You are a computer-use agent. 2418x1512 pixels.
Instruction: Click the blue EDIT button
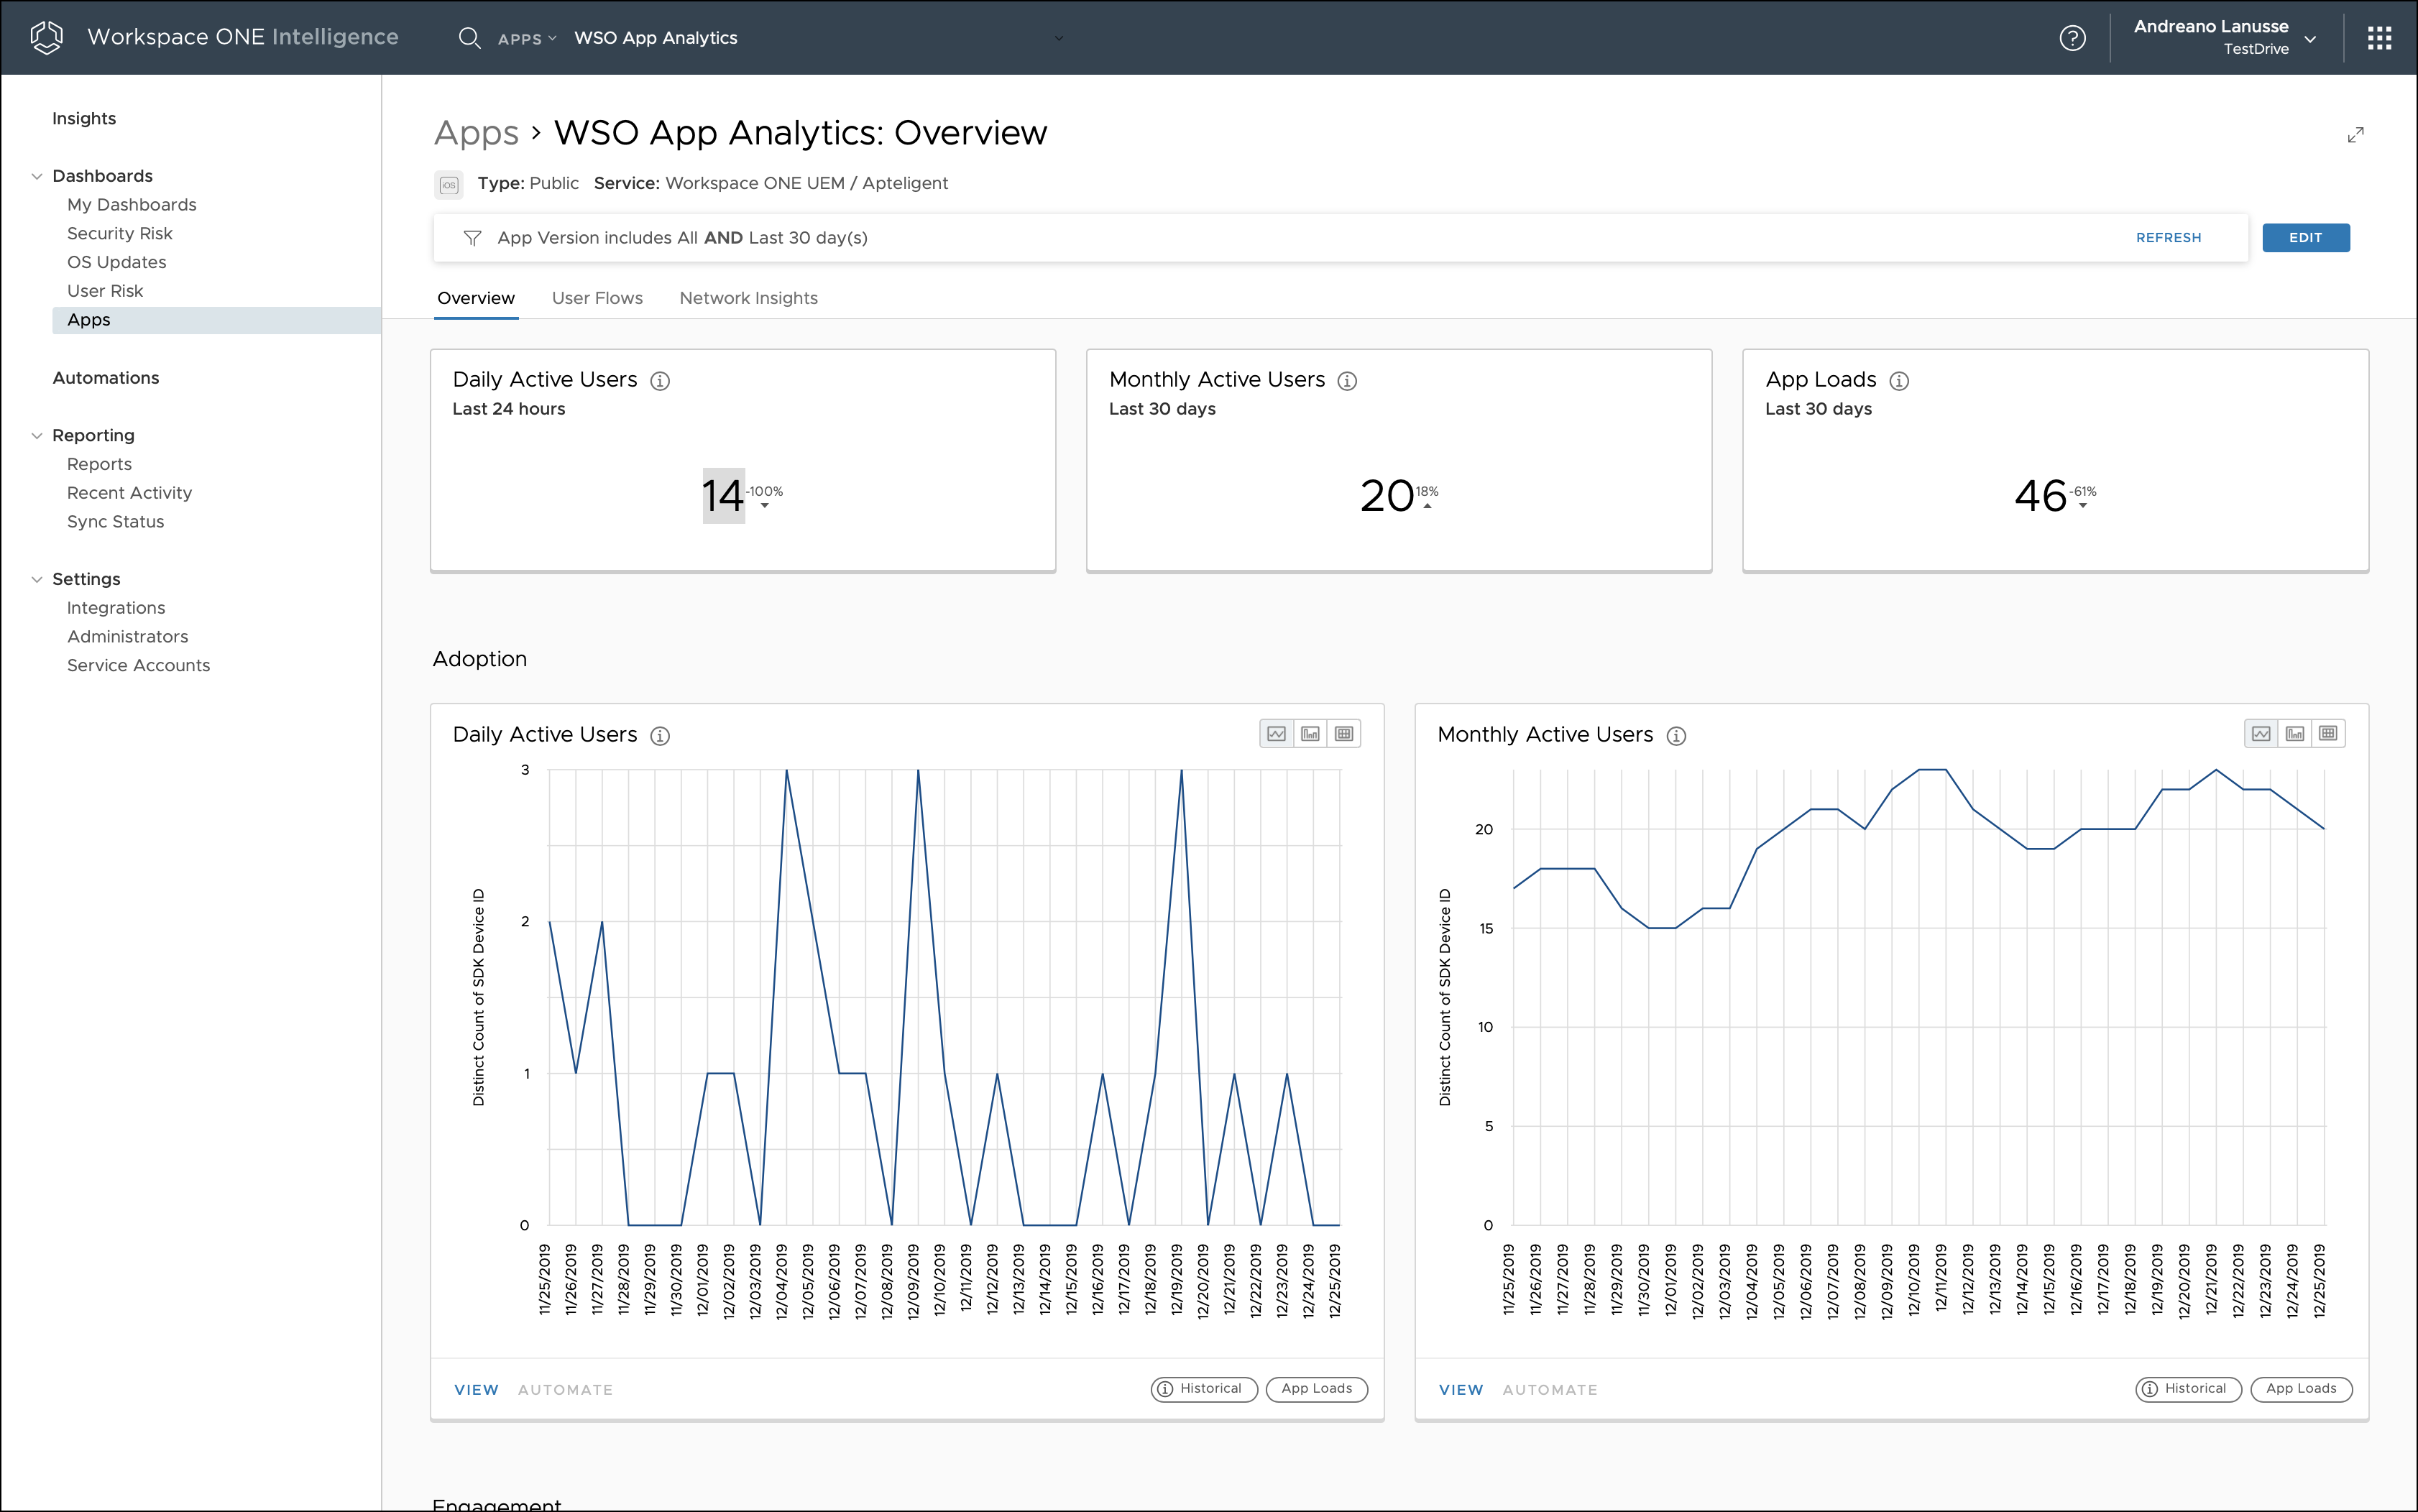pyautogui.click(x=2305, y=238)
